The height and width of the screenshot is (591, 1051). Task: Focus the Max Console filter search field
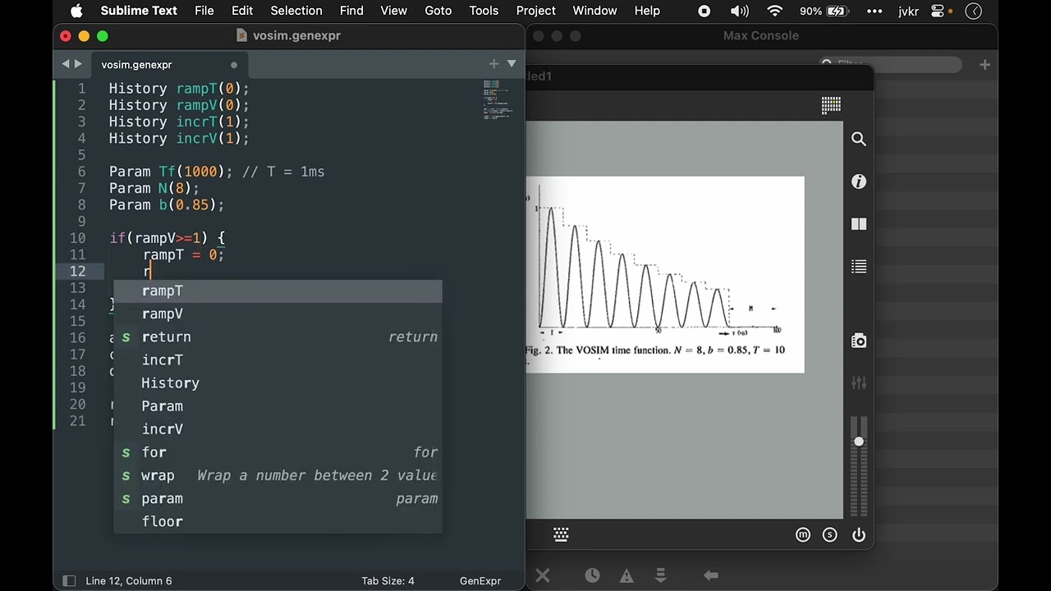pyautogui.click(x=890, y=64)
